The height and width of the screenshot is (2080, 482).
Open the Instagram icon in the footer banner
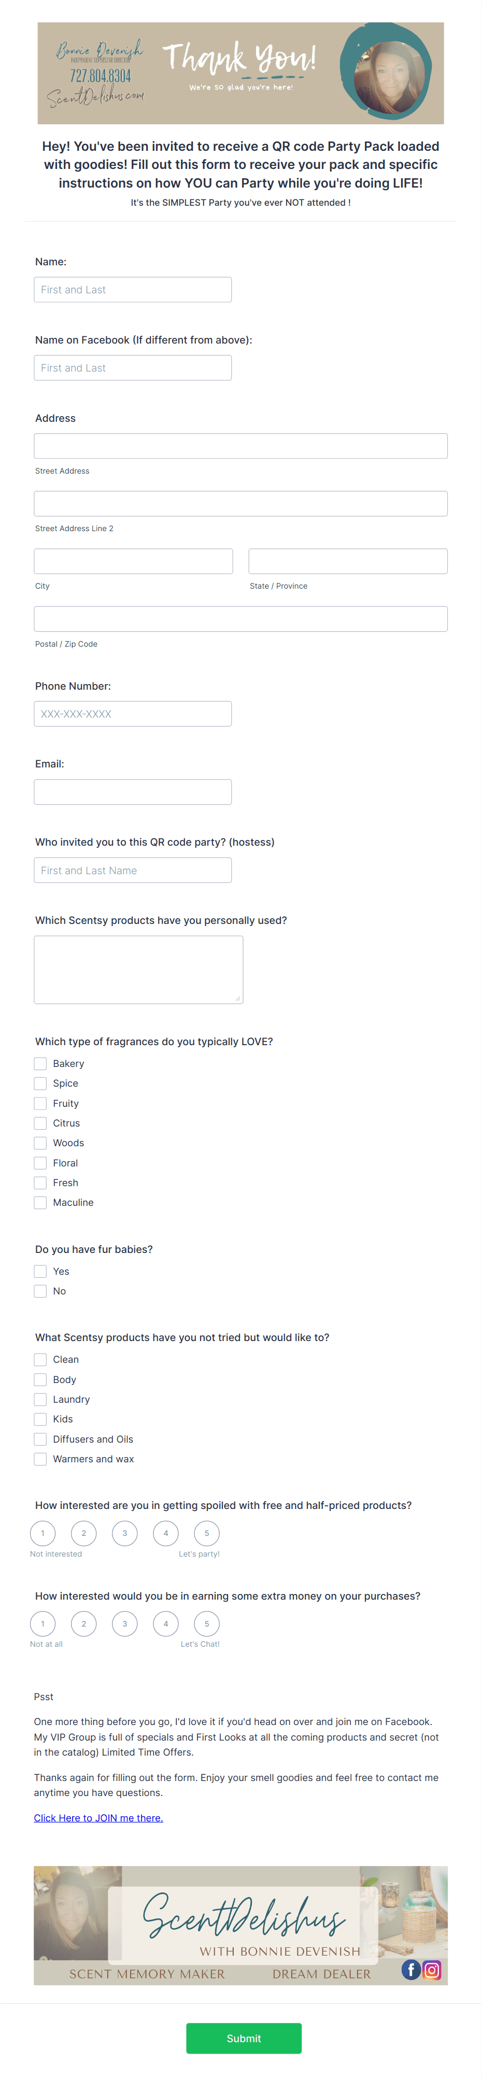(432, 1970)
